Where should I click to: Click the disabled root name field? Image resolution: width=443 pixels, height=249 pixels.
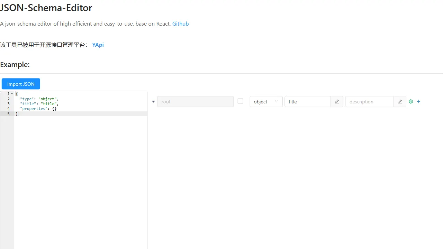[x=195, y=102]
